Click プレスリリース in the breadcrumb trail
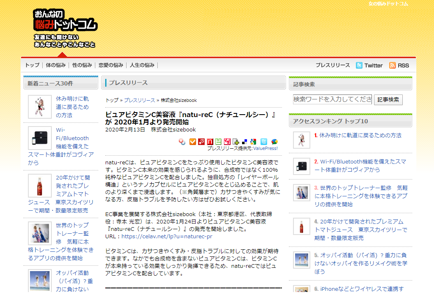This screenshot has height=297, width=434. coord(139,100)
